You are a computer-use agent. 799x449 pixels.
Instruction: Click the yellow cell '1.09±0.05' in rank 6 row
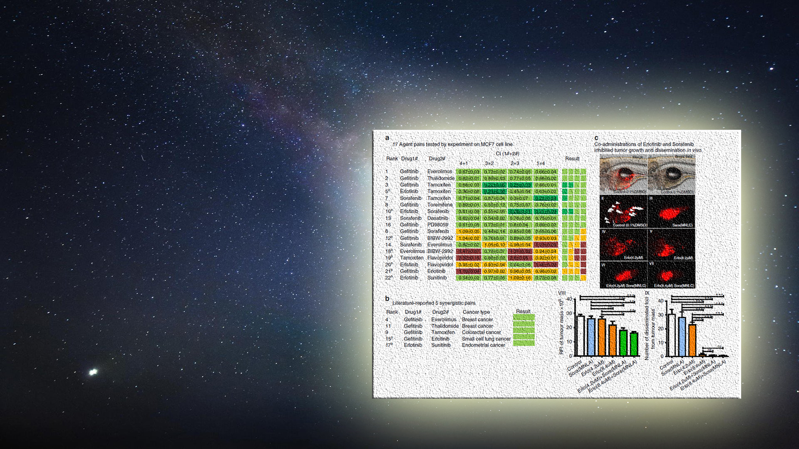coord(469,232)
